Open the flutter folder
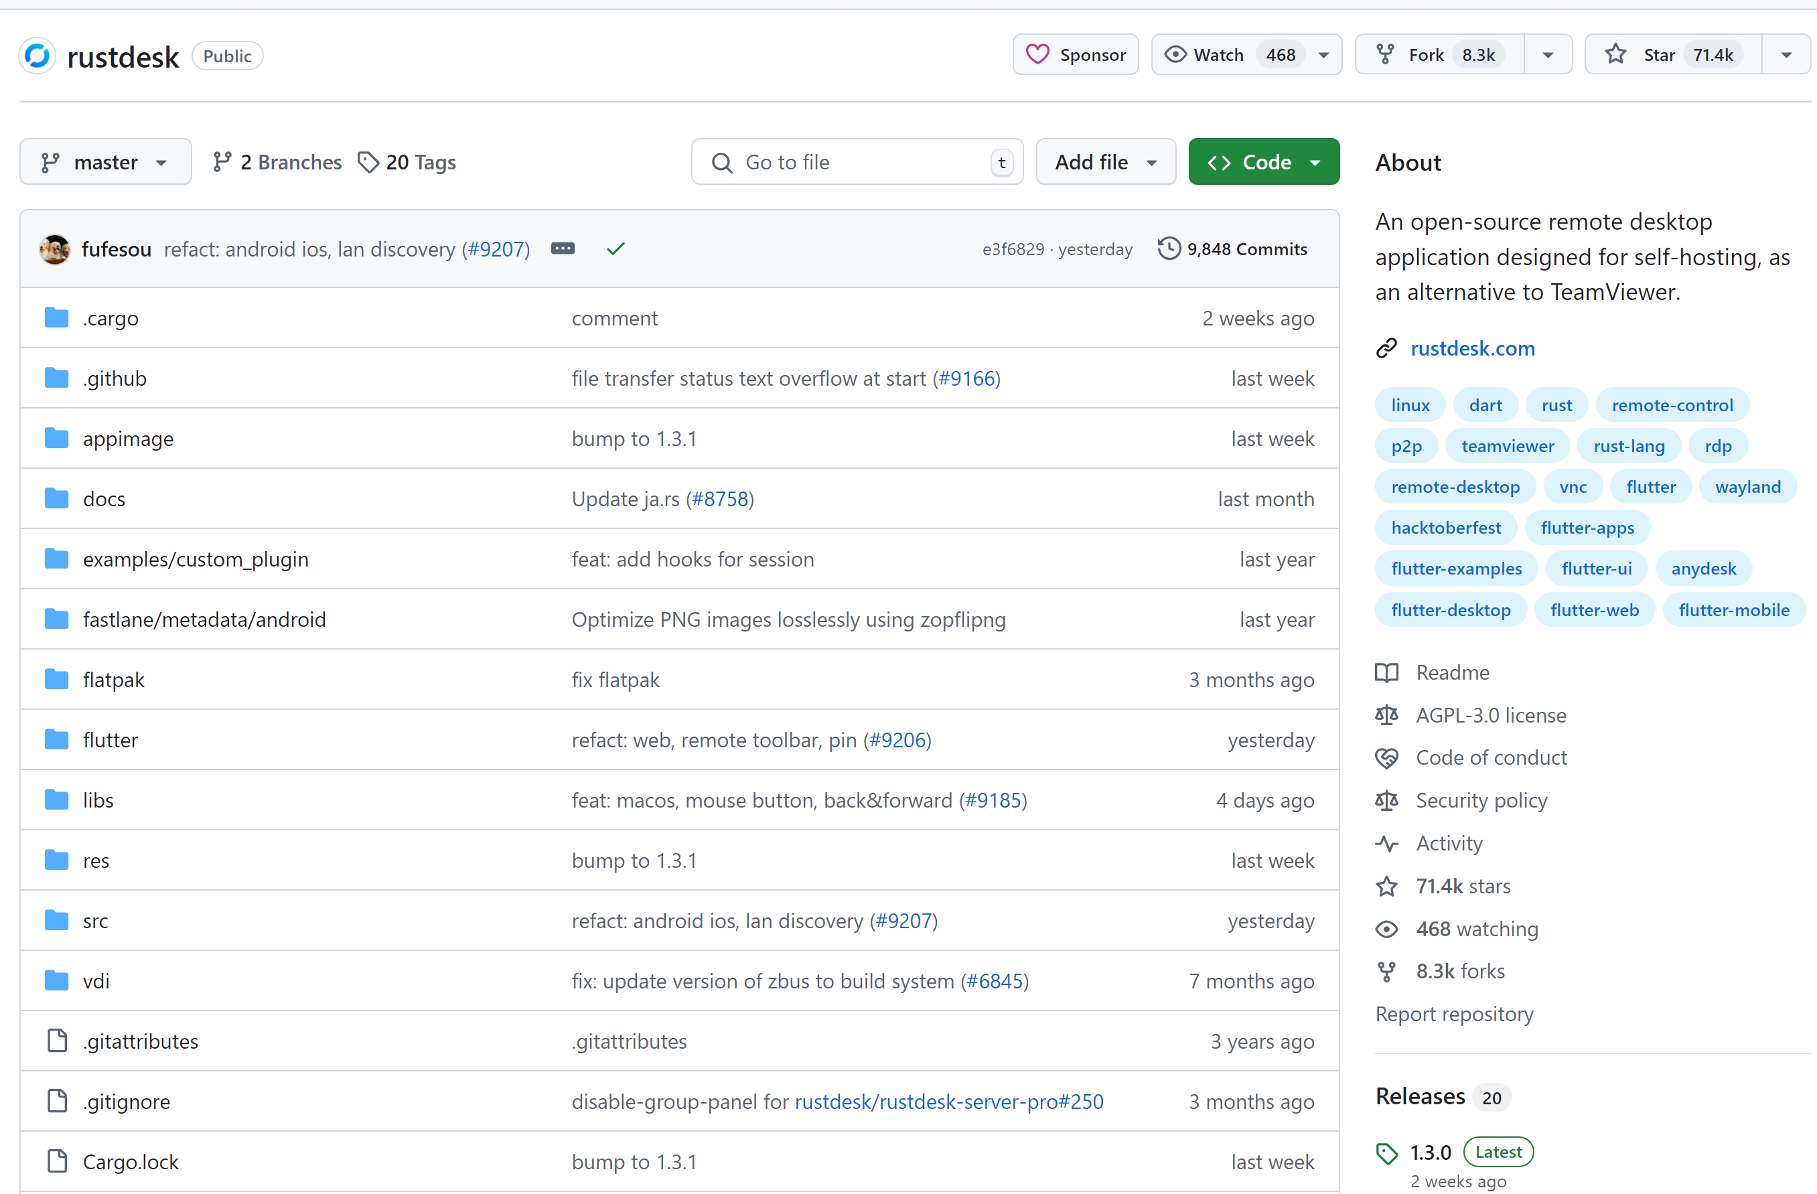 (x=110, y=740)
